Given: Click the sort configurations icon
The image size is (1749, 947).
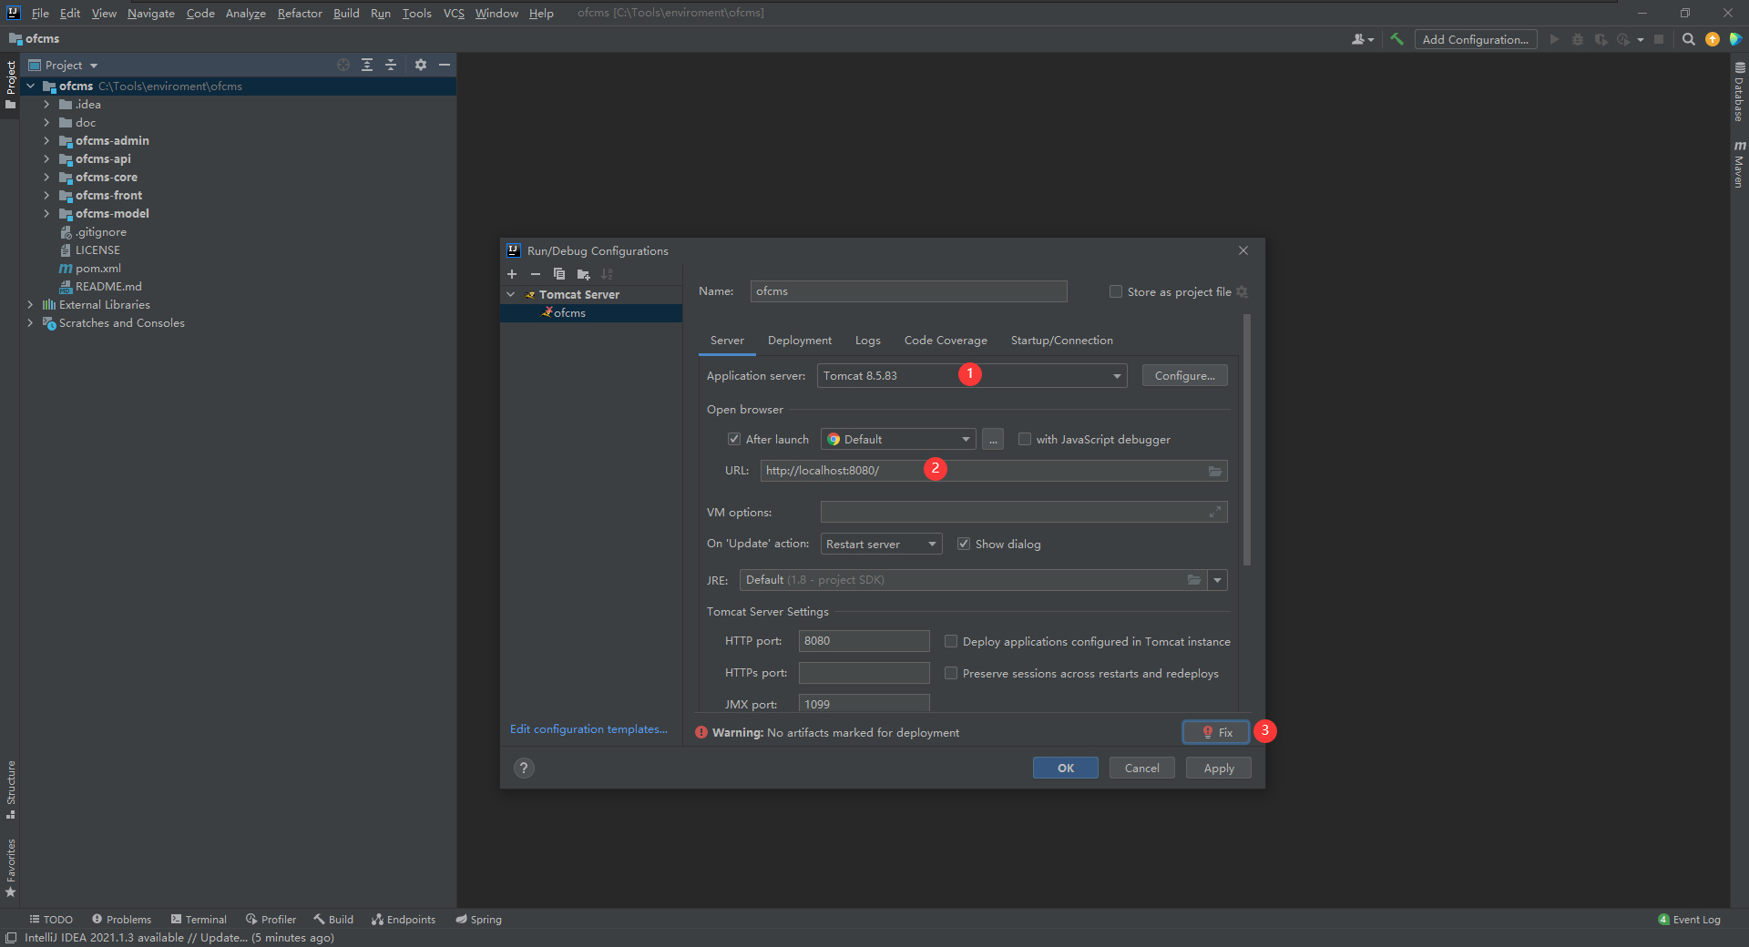Looking at the screenshot, I should pyautogui.click(x=607, y=274).
